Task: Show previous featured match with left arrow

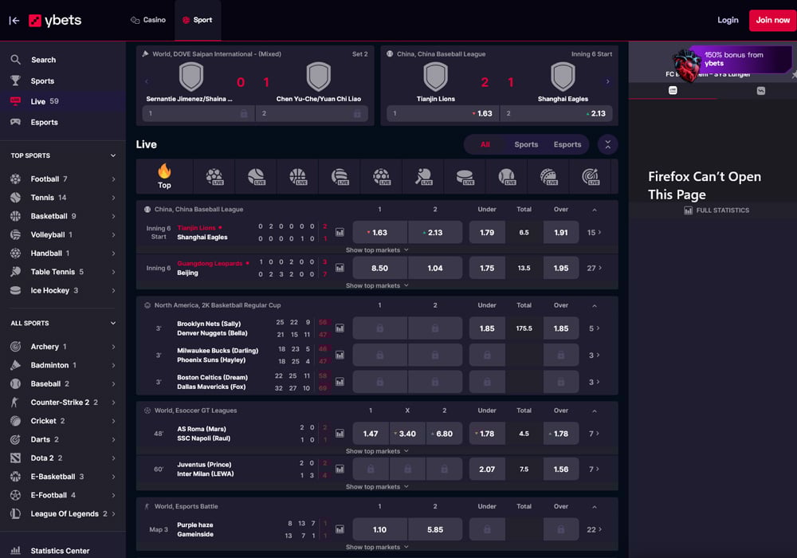Action: coord(147,81)
